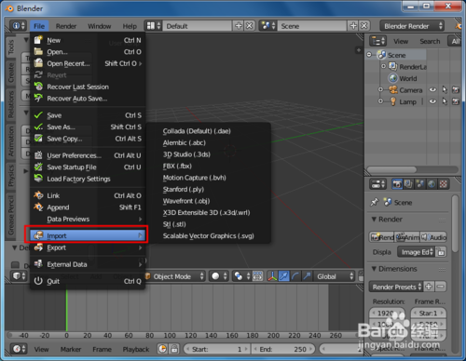Open the Image Editor display dropdown
Screen dimensions: 466x361
[417, 252]
